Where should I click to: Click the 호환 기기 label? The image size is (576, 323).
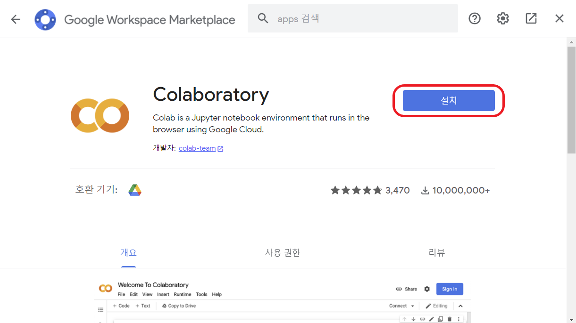click(96, 190)
